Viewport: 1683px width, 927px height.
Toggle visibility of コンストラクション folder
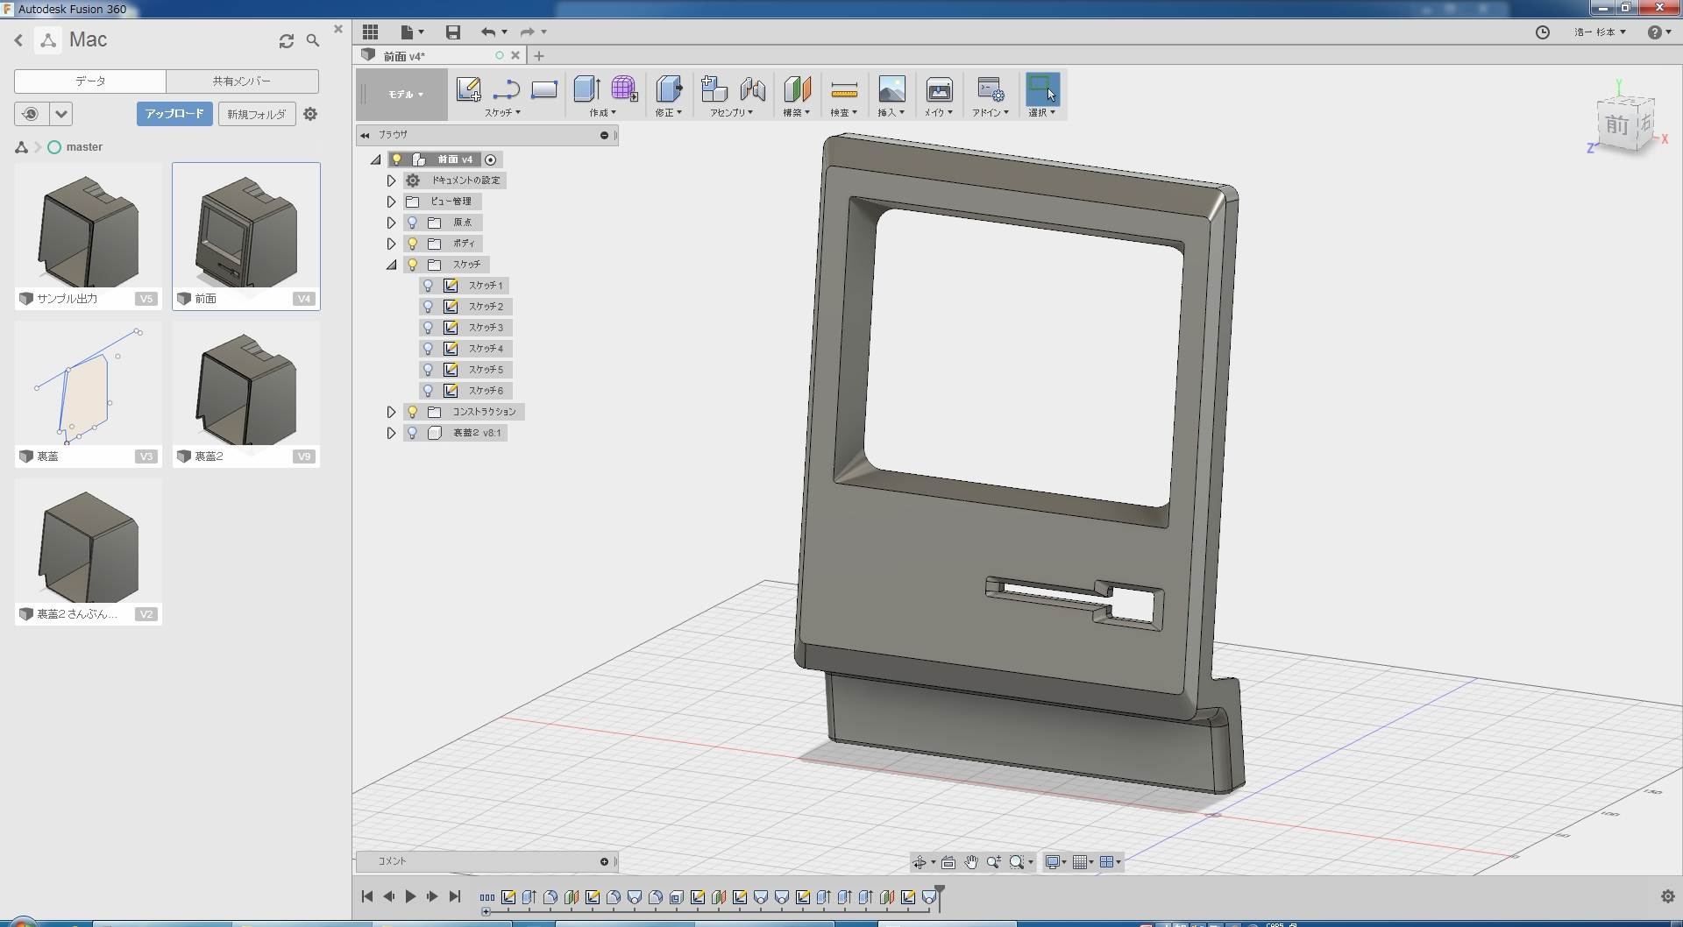(x=412, y=412)
